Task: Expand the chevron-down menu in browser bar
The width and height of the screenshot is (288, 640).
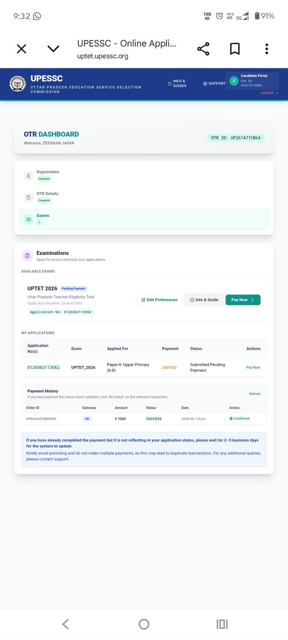Action: [x=53, y=49]
